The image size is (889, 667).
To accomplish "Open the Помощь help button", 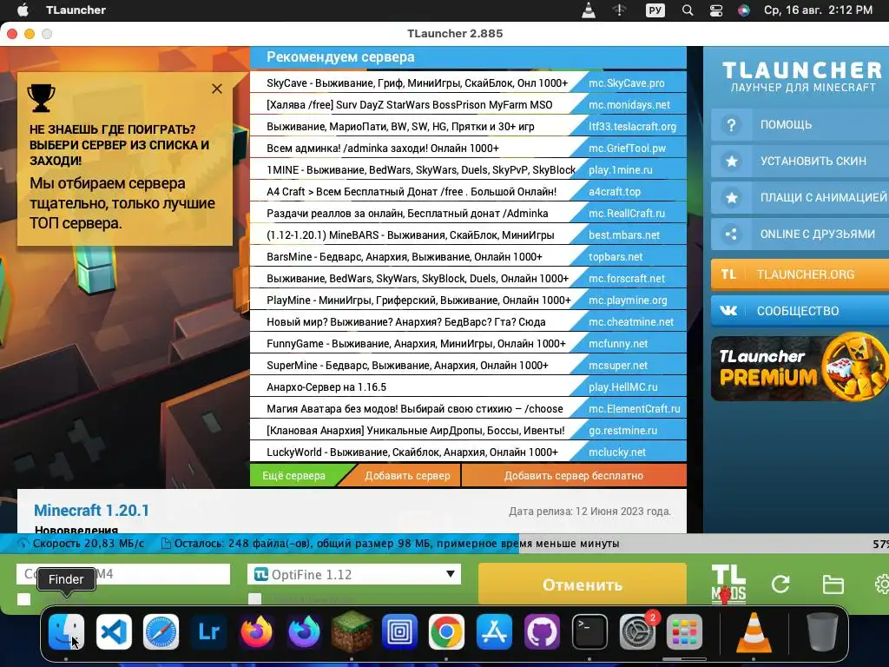I will coord(800,125).
